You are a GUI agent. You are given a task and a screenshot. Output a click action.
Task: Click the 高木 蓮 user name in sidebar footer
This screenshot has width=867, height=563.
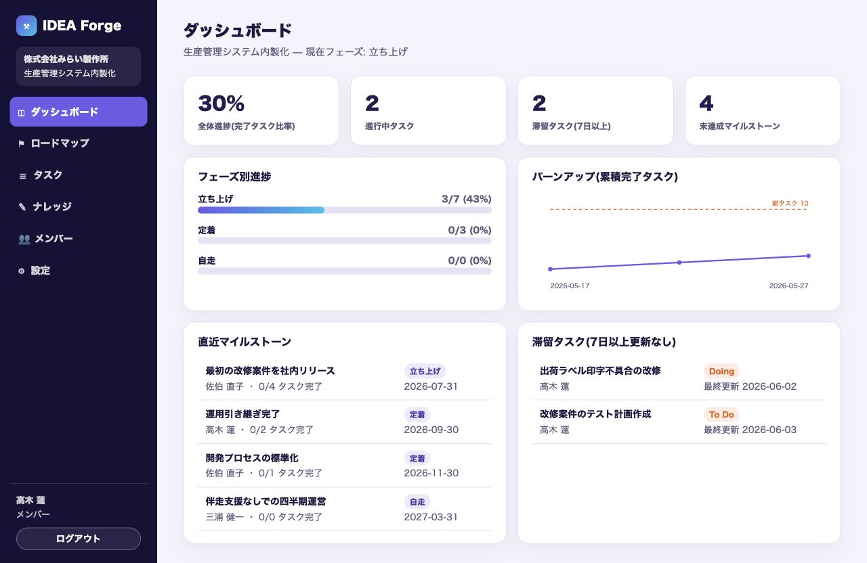30,500
